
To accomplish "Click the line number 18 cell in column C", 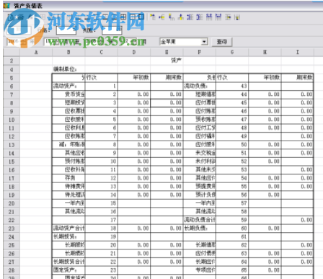I will [101, 229].
